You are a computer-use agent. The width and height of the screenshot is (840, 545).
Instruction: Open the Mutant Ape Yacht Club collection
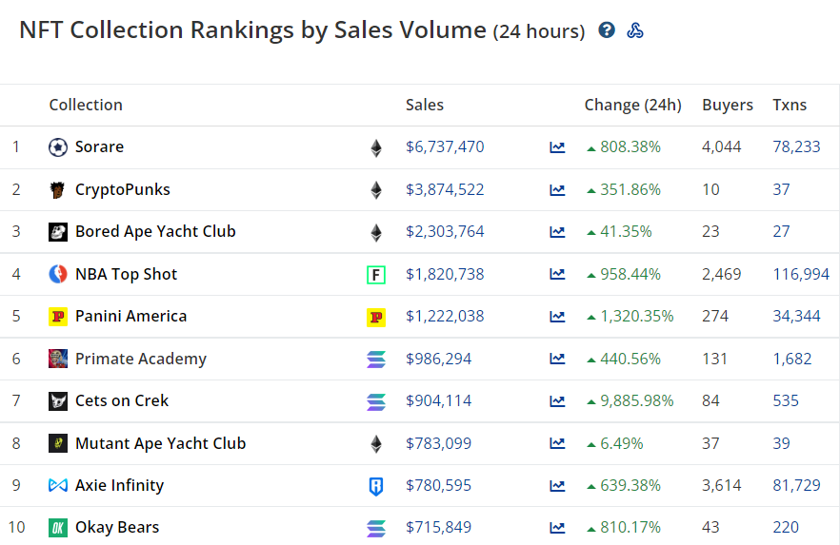(160, 443)
